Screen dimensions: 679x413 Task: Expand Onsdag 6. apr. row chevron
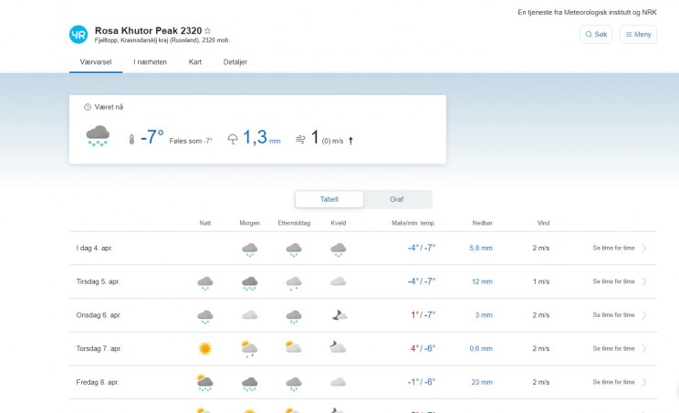pos(644,315)
